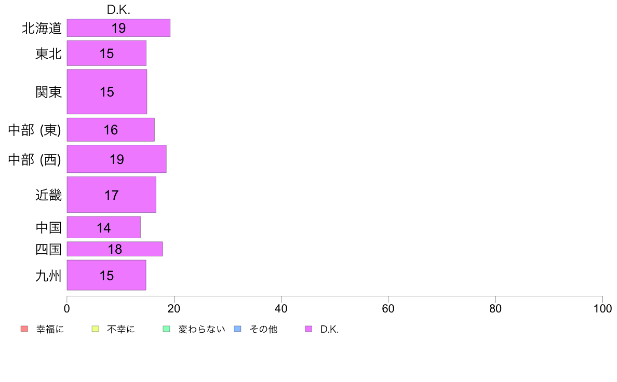This screenshot has height=382, width=617.
Task: Select the 近畿 bar showing 17
Action: tap(111, 195)
